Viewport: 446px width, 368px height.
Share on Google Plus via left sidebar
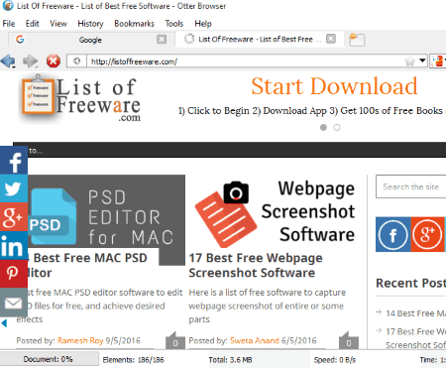(x=14, y=217)
